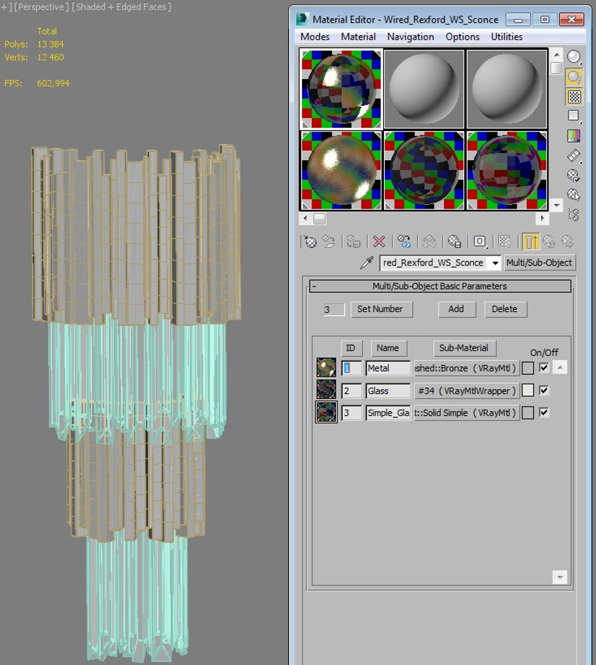Open the Bronze VRayMtl sub-material
The image size is (596, 665).
[x=466, y=368]
